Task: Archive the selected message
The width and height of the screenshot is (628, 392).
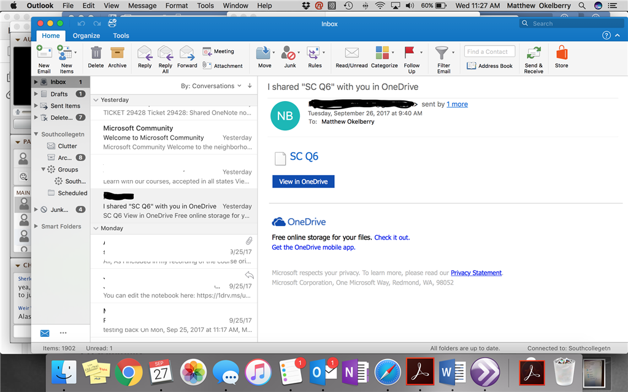Action: click(117, 57)
